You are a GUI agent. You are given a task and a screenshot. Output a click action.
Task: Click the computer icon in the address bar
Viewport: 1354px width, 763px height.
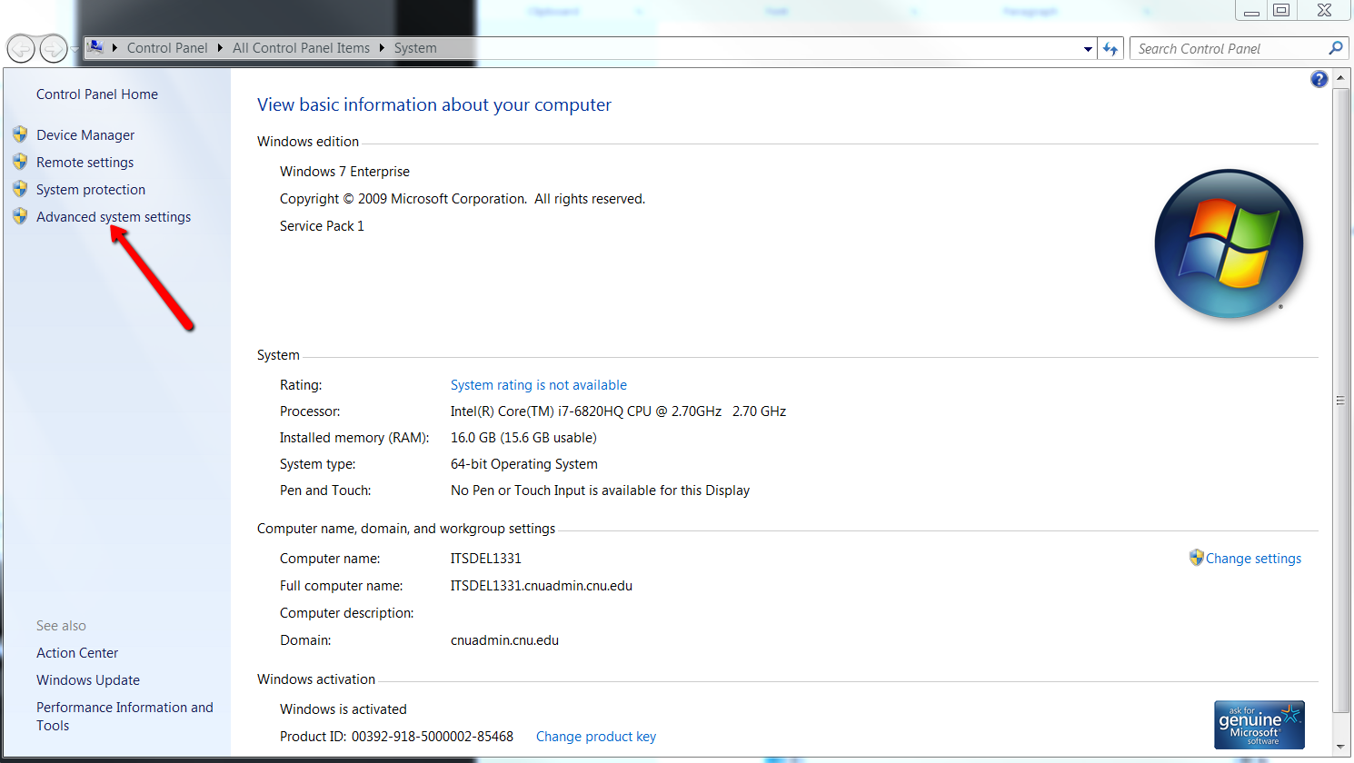pos(95,47)
